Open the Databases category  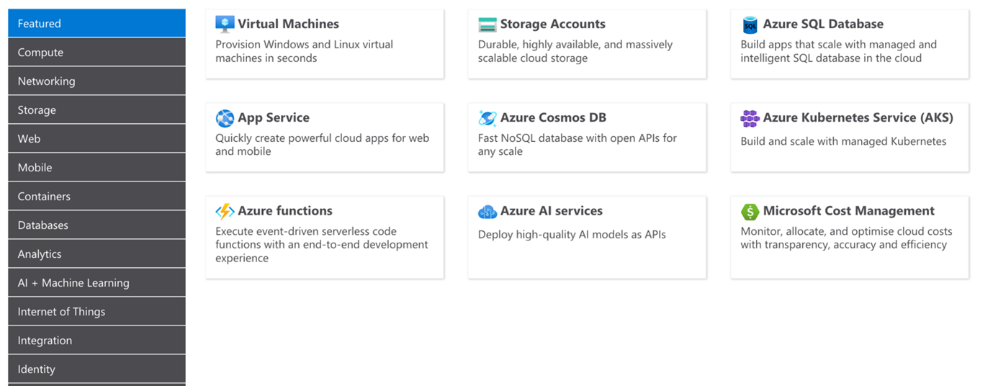(96, 225)
